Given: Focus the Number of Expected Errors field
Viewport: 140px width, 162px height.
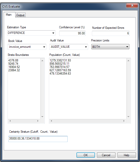Looking at the screenshot, I should pyautogui.click(x=111, y=33).
